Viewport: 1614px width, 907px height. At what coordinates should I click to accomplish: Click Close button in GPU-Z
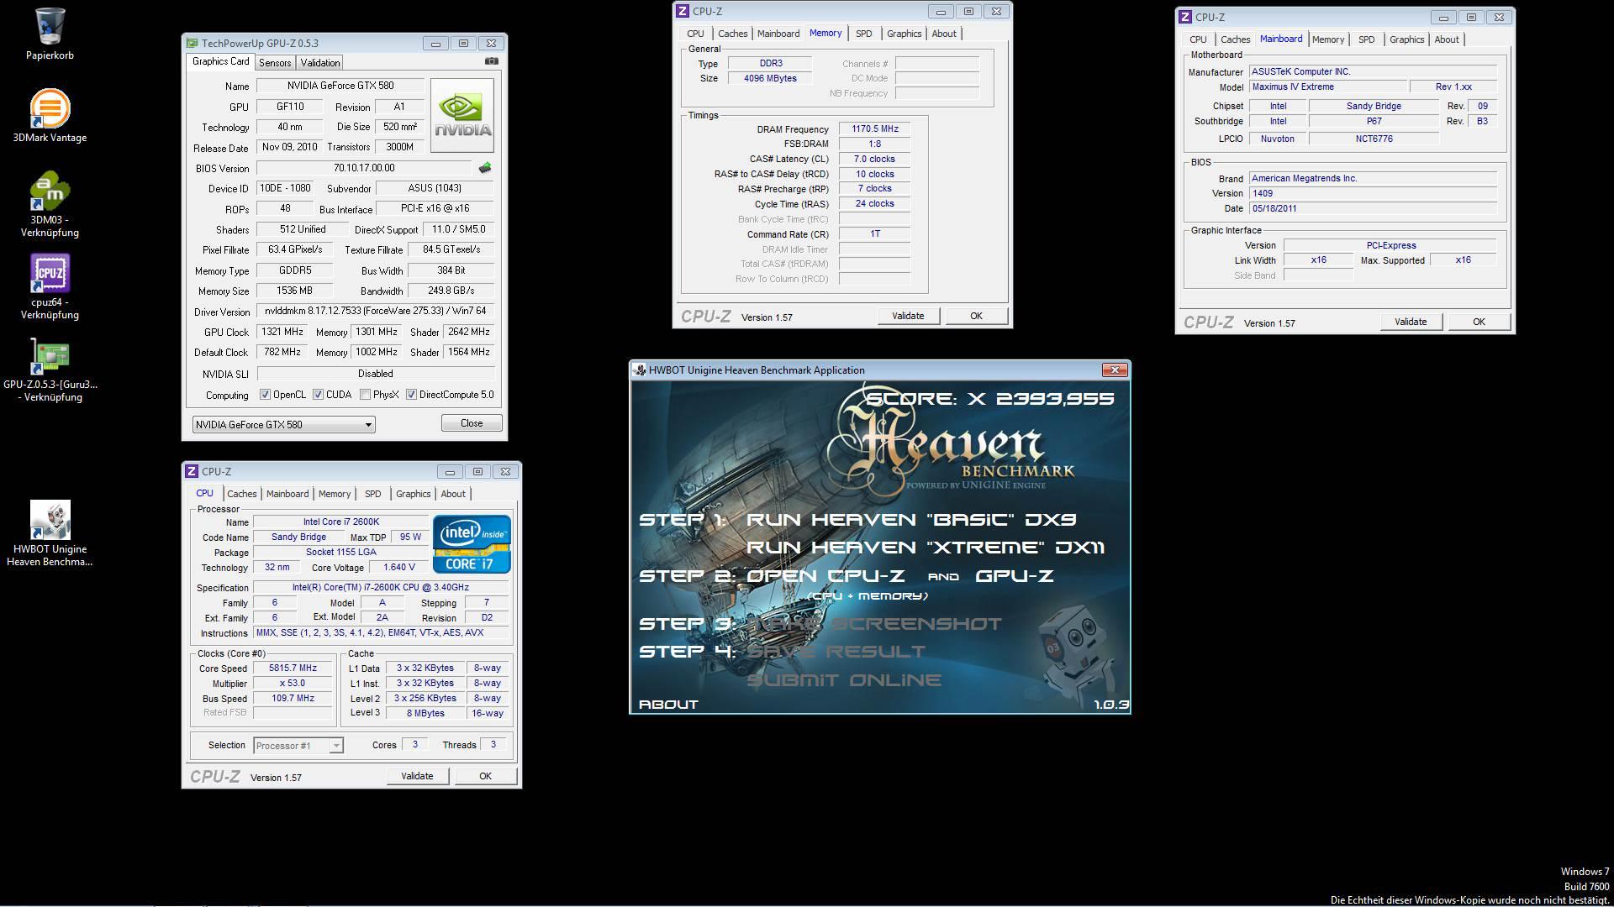point(472,423)
